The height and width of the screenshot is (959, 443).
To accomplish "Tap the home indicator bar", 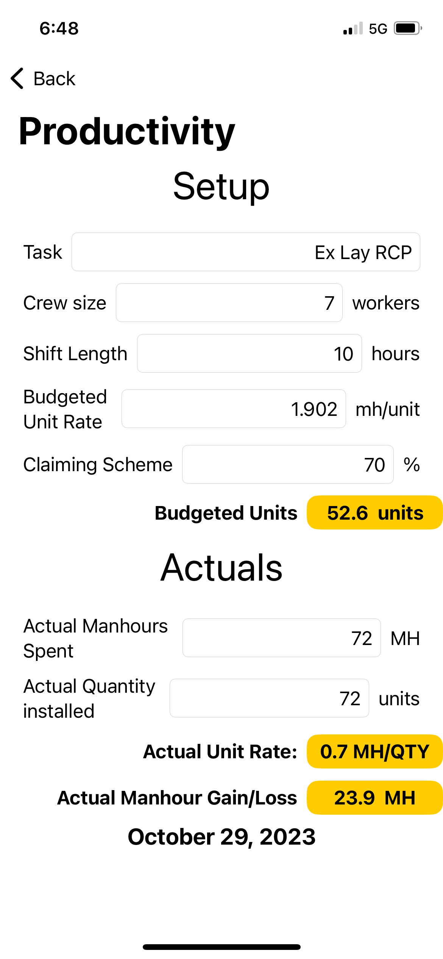I will [221, 947].
